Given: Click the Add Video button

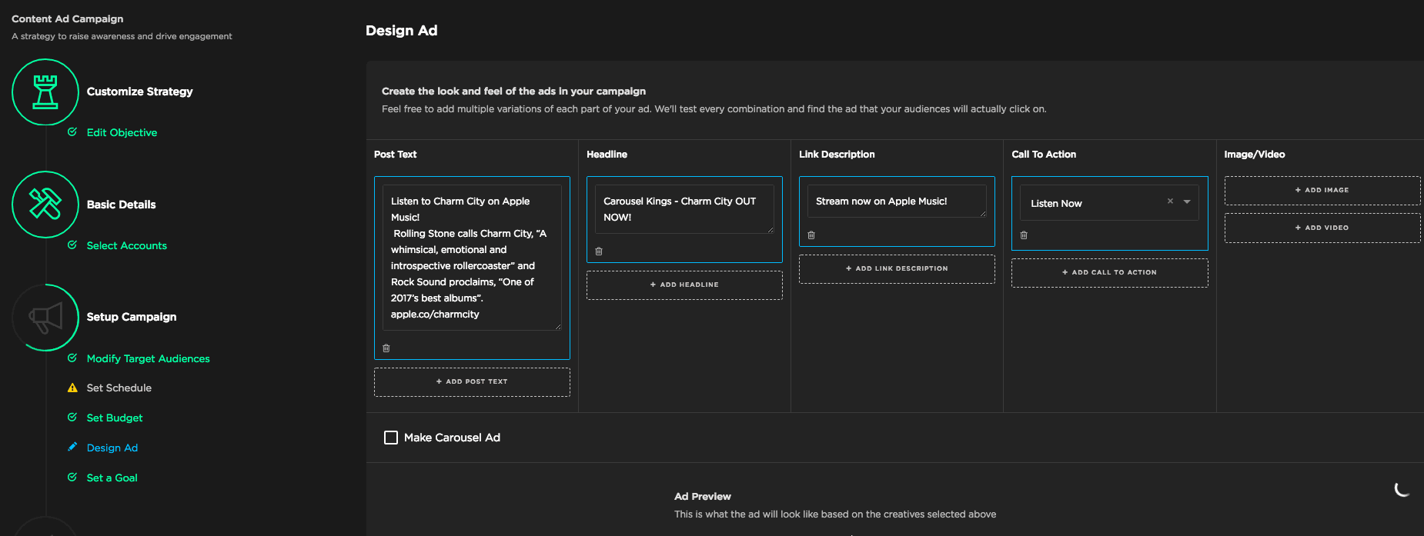Looking at the screenshot, I should (x=1322, y=228).
